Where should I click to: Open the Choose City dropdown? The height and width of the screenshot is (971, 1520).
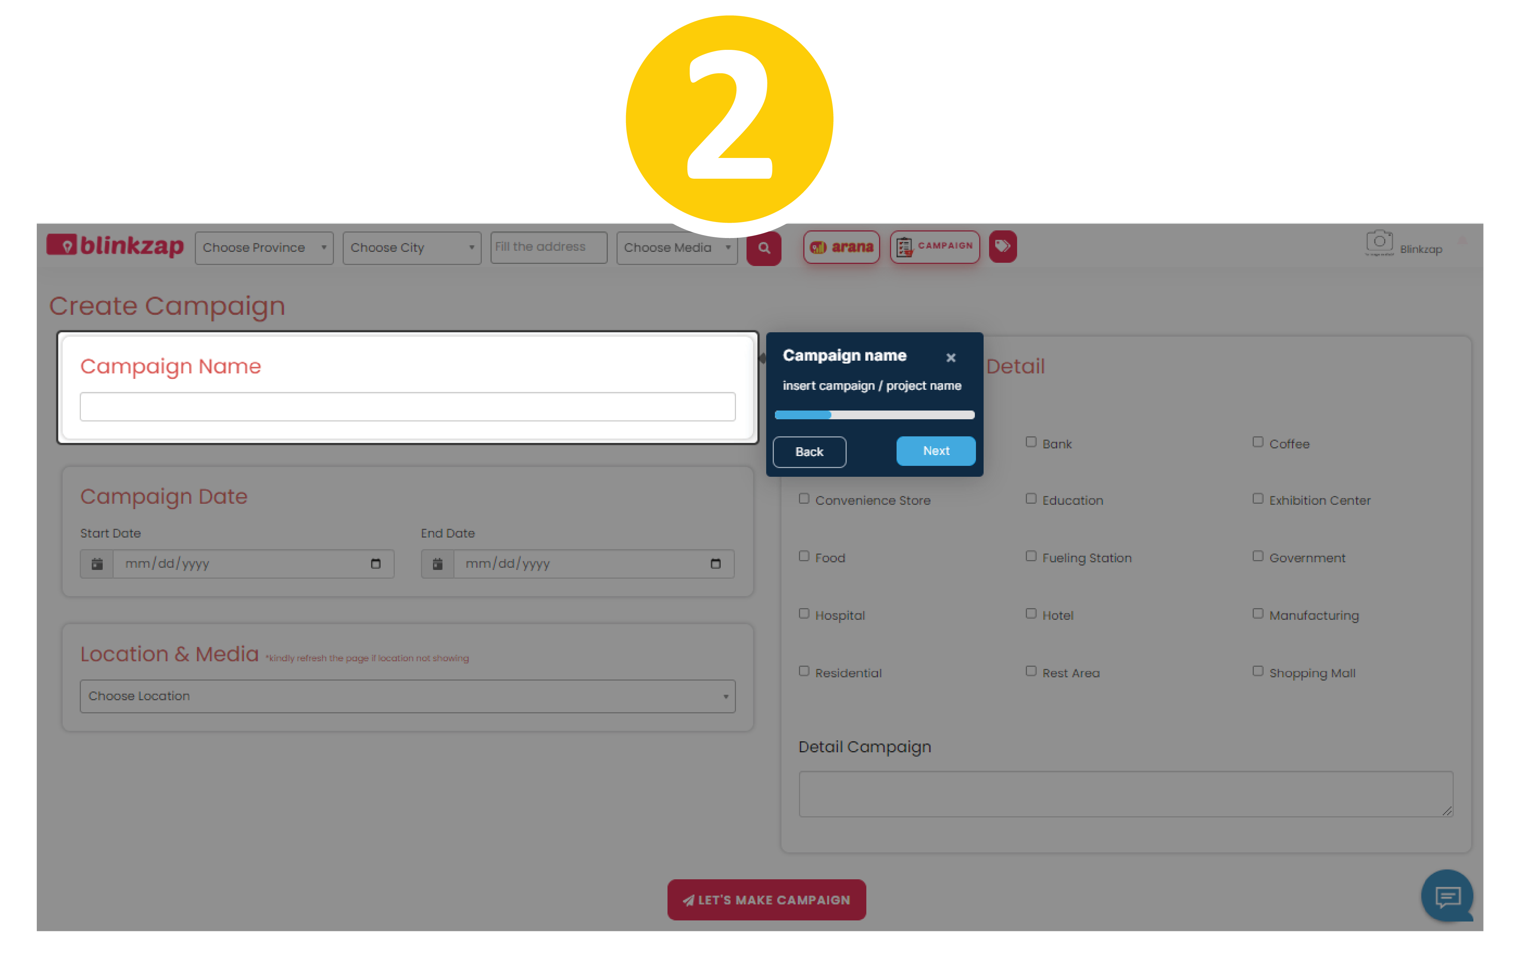click(x=411, y=248)
